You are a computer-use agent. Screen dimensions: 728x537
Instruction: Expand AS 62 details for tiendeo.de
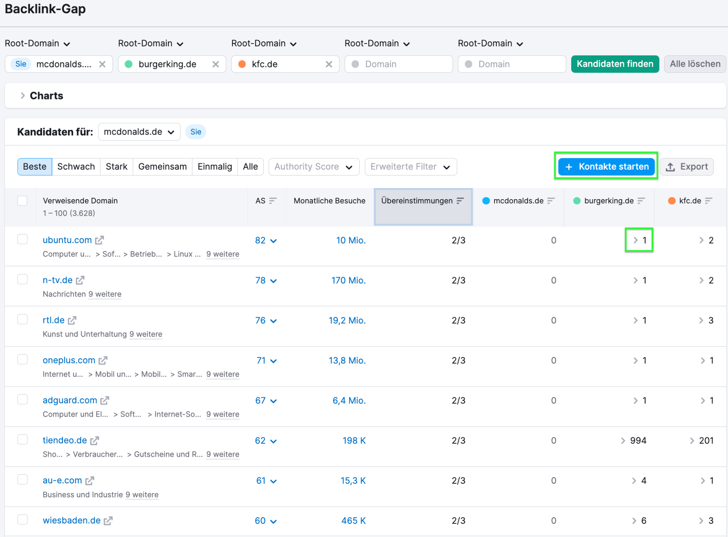[x=274, y=441]
